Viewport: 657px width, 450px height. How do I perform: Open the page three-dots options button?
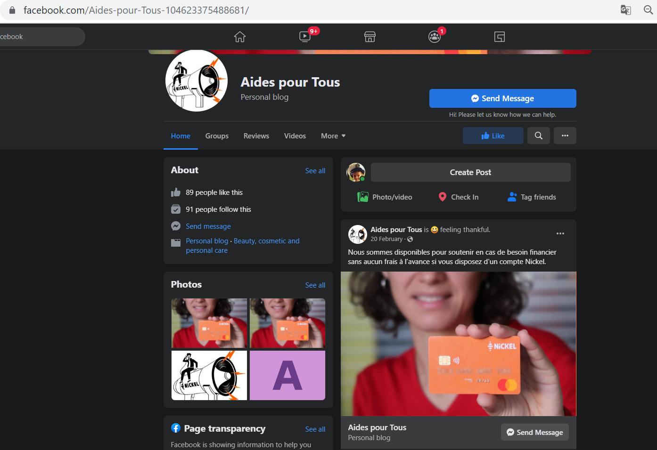click(565, 136)
